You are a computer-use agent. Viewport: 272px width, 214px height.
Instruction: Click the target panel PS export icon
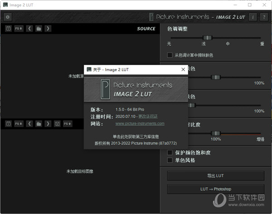point(68,124)
